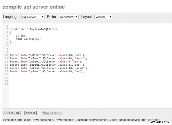Click the insert line with values(1,'Sam')
This screenshot has height=125, width=172.
click(46, 62)
